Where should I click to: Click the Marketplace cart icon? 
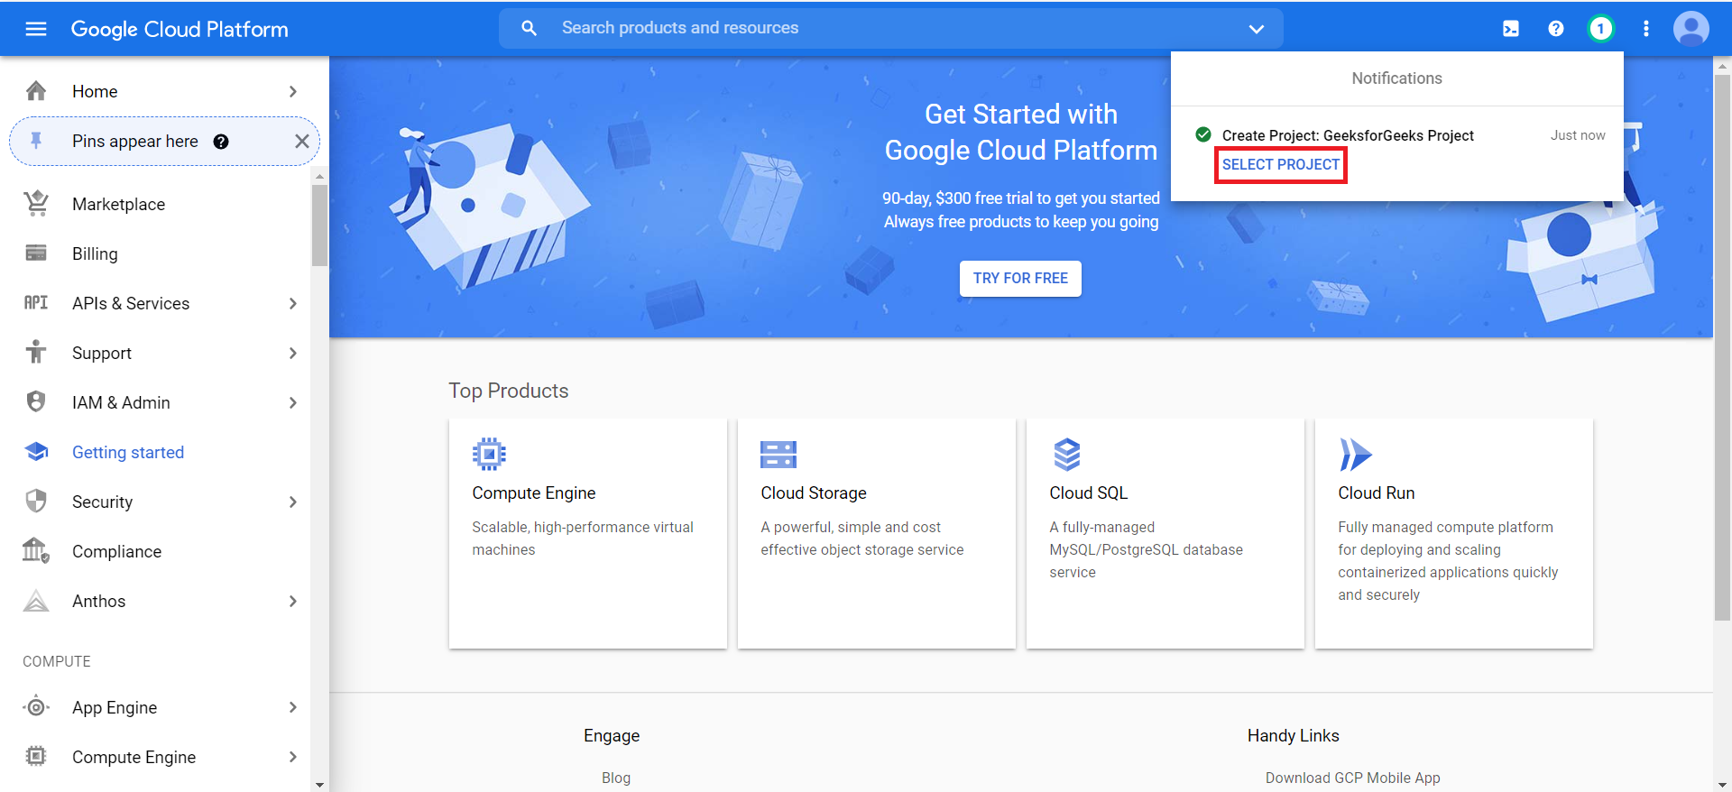36,204
